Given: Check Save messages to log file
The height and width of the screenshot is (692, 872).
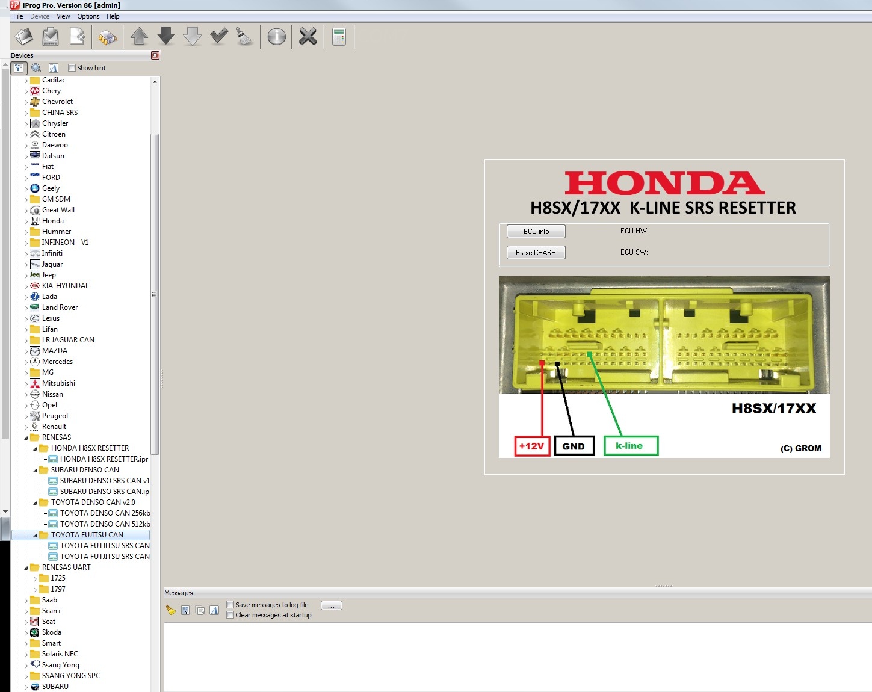Looking at the screenshot, I should [230, 605].
